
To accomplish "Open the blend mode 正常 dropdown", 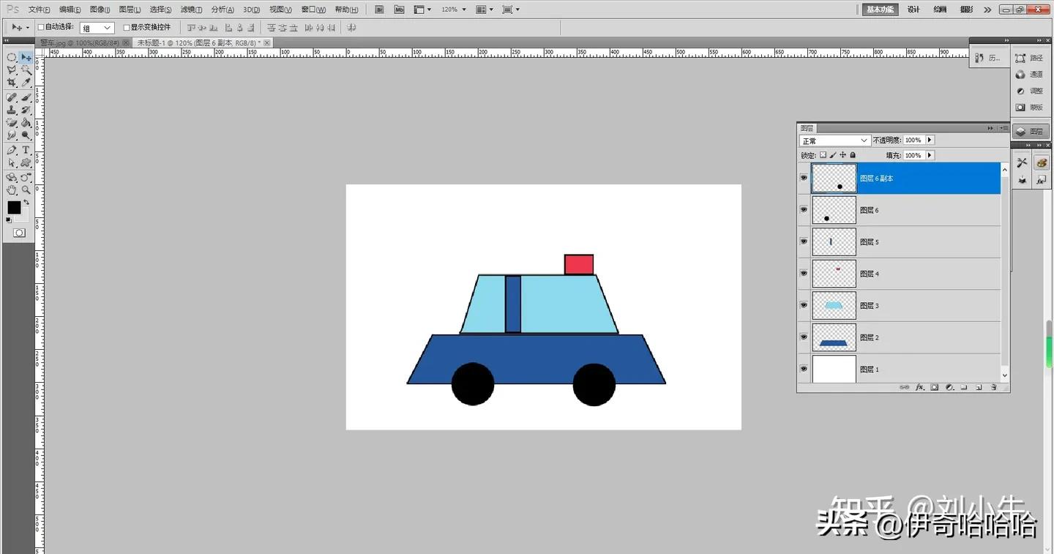I will coord(834,141).
